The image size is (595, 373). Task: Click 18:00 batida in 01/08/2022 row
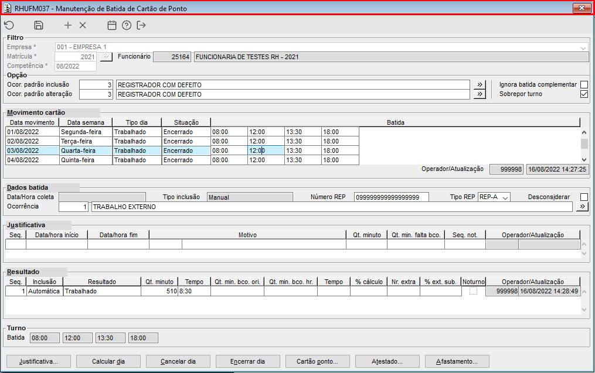[x=340, y=132]
